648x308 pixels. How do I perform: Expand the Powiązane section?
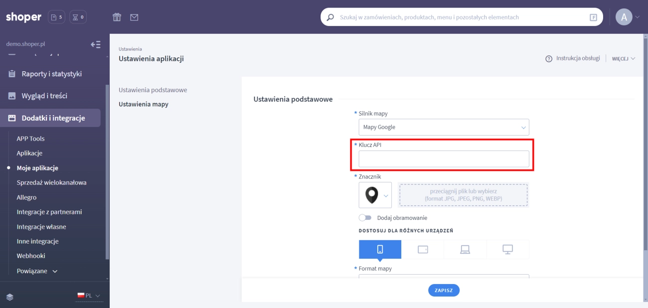tap(37, 271)
